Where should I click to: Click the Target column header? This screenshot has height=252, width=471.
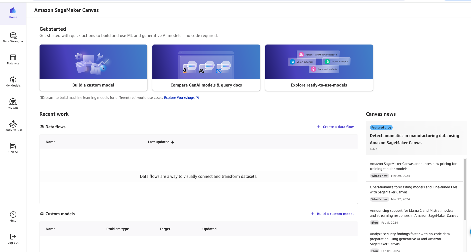[x=165, y=229]
